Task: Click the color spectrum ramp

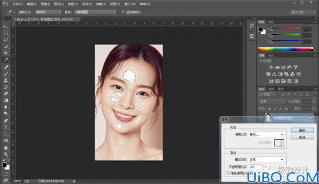Action: pyautogui.click(x=286, y=49)
